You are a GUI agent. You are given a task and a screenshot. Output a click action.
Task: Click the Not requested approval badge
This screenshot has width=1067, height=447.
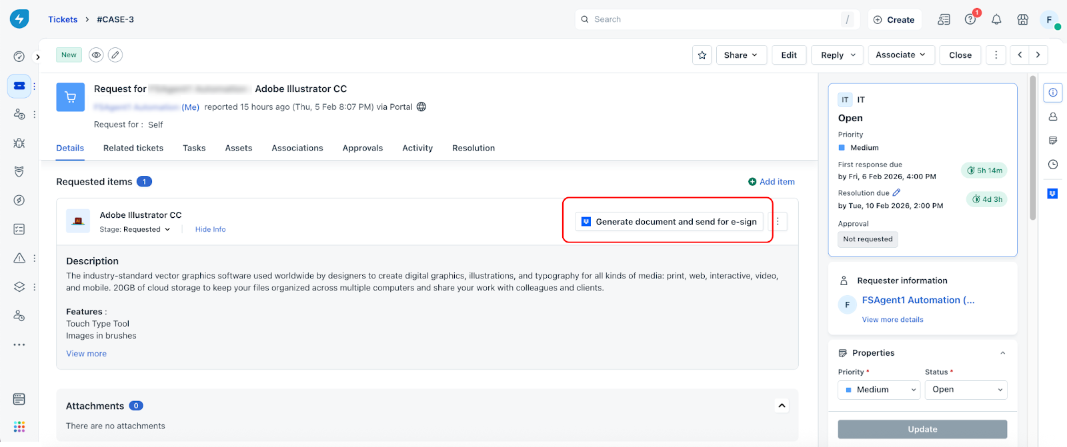868,239
